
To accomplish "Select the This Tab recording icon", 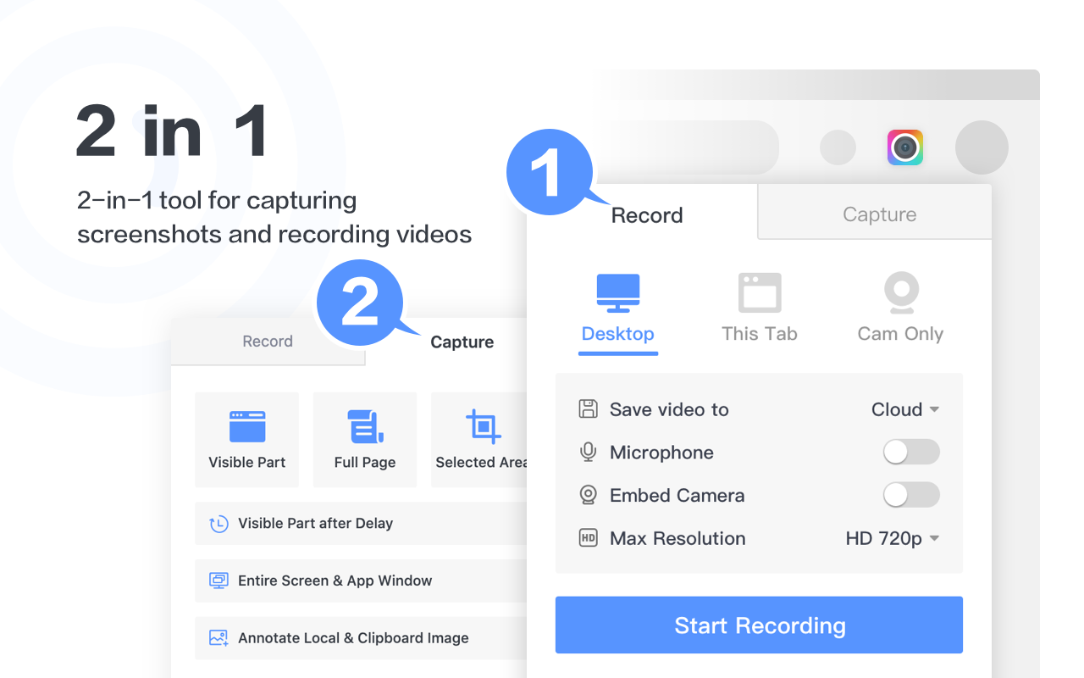I will 760,292.
